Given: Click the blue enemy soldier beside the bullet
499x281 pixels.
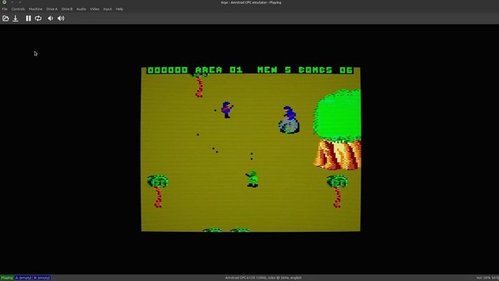Looking at the screenshot, I should pos(227,110).
